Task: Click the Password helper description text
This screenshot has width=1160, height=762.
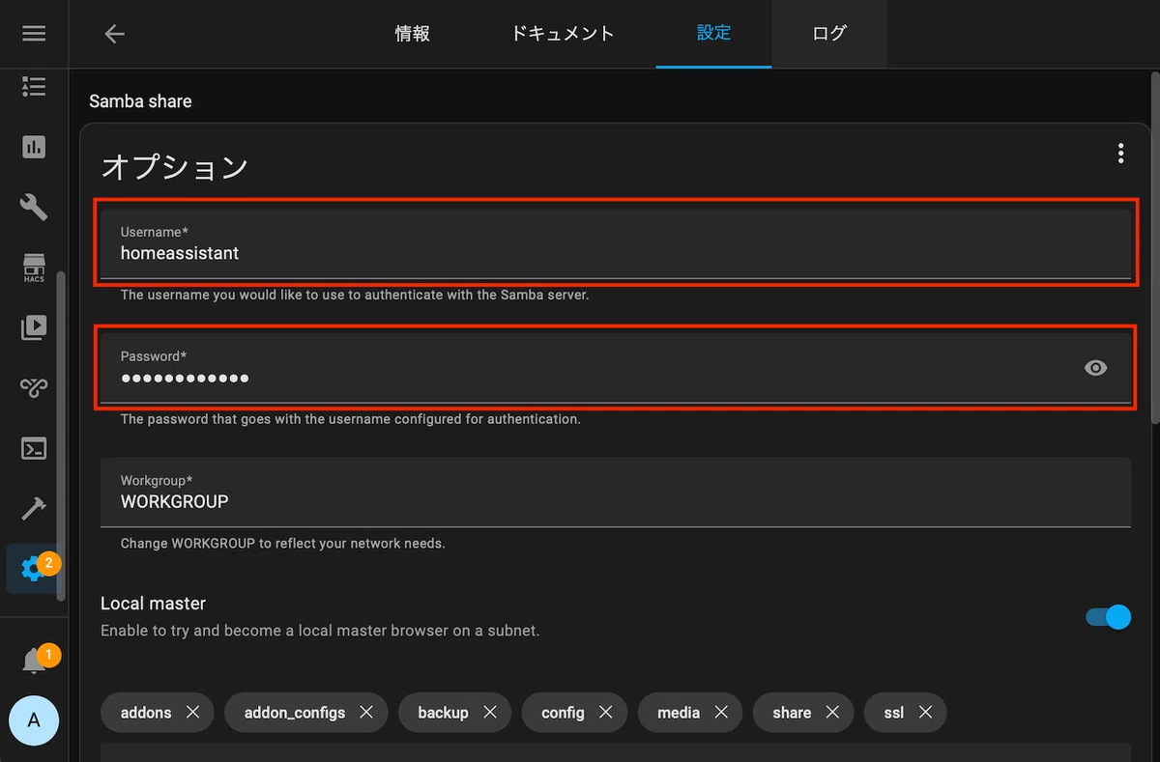Action: point(351,419)
